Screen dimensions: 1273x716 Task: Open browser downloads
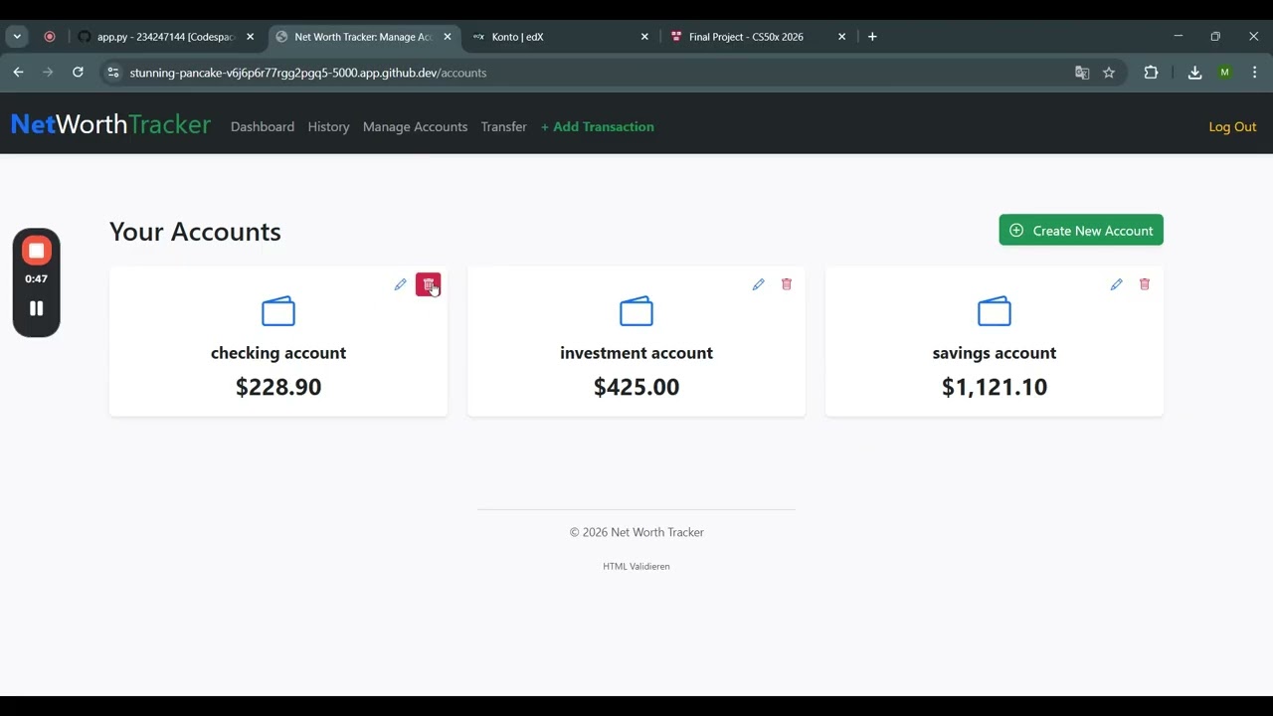pyautogui.click(x=1194, y=73)
